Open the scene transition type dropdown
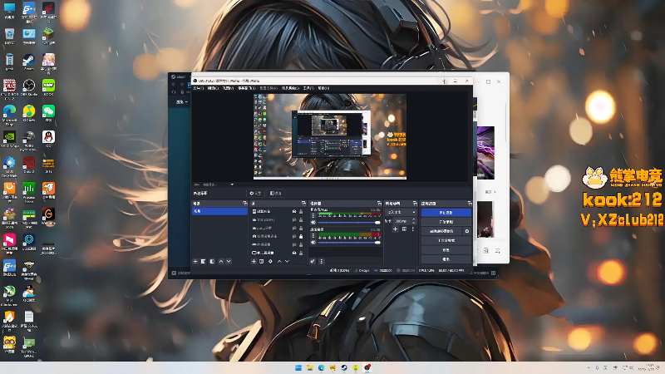665x374 pixels. point(401,212)
